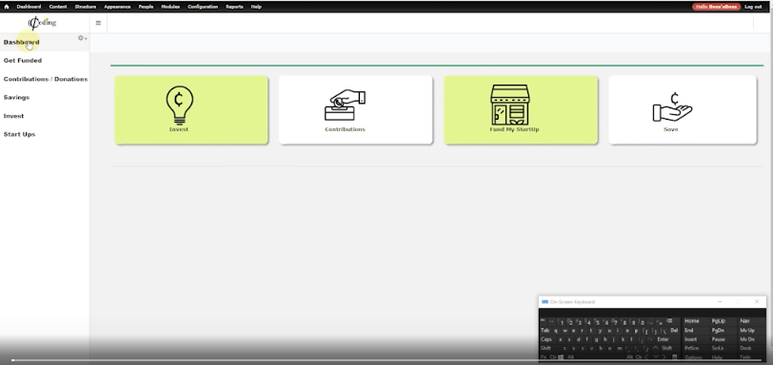The image size is (773, 365).
Task: Click the Invest lightbulb icon
Action: point(179,106)
